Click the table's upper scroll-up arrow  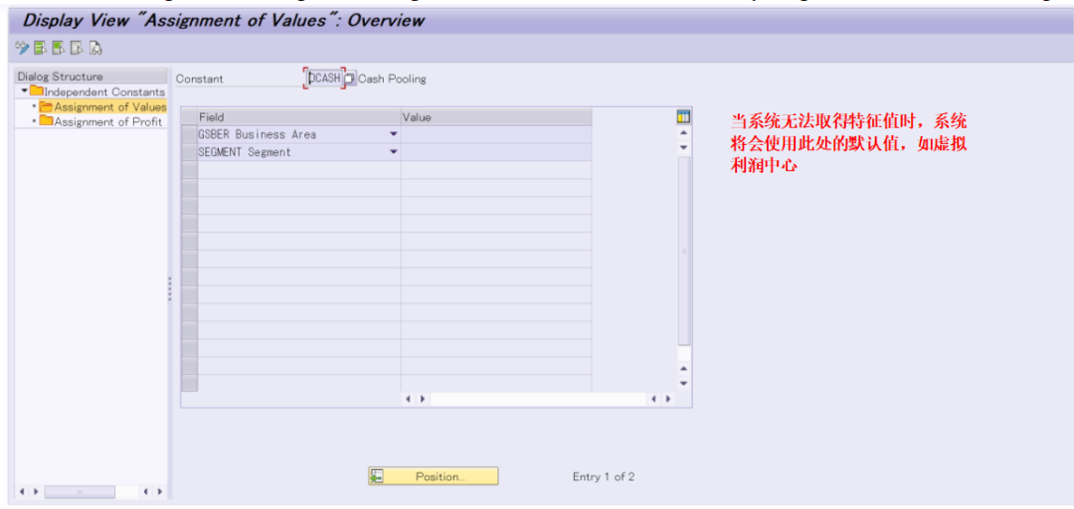click(683, 131)
